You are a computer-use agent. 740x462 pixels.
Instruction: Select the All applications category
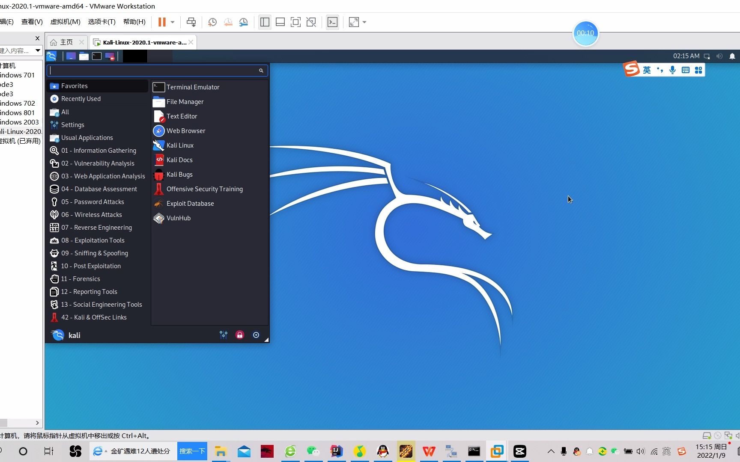[97, 112]
